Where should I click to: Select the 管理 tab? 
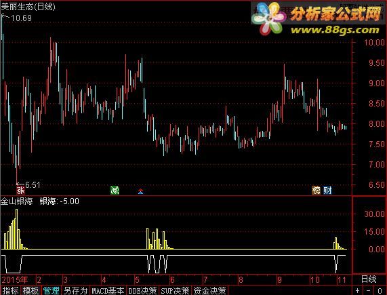51,290
